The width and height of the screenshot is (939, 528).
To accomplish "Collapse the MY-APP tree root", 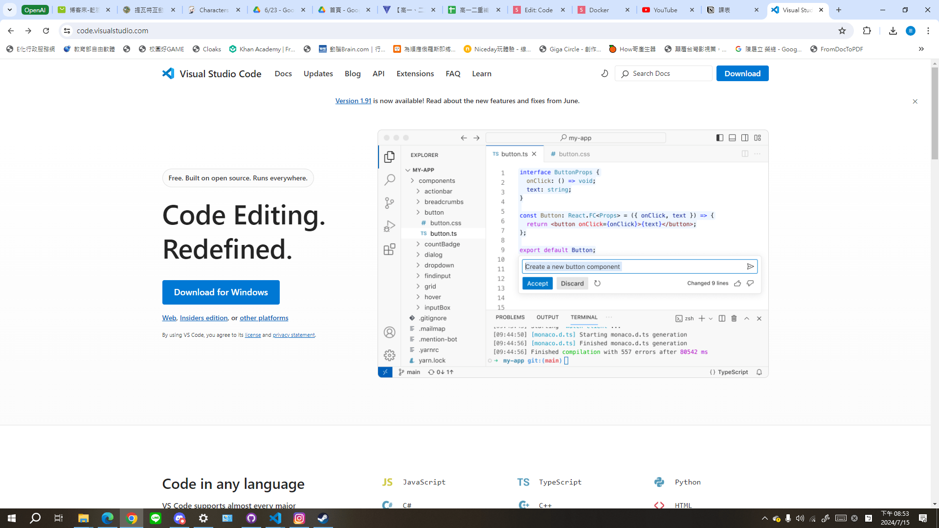I will coord(408,170).
